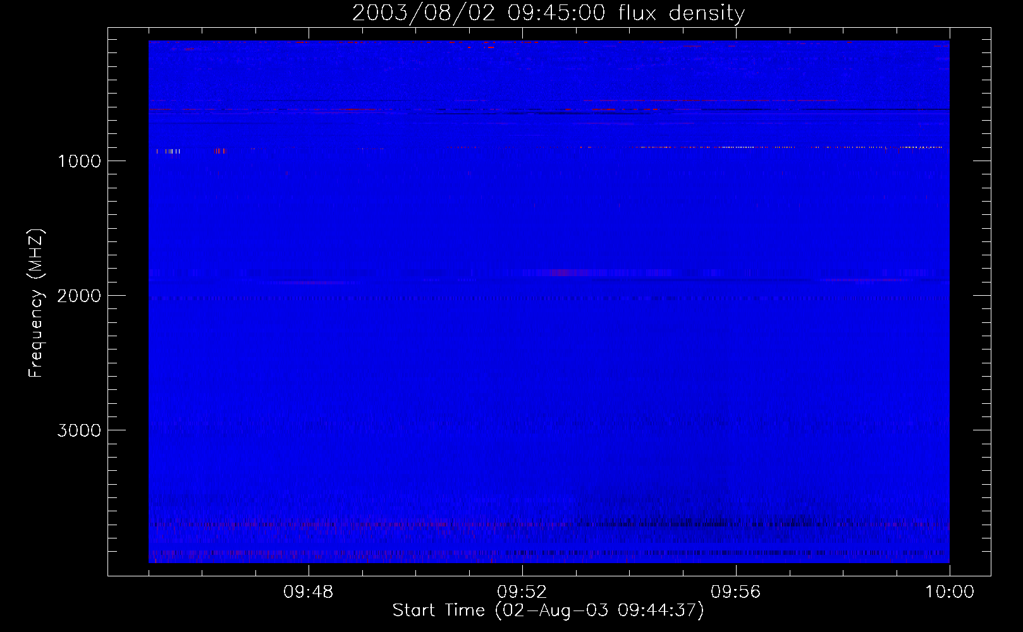Click the "09:56" time tick label
Viewport: 1023px width, 632px height.
[x=736, y=592]
